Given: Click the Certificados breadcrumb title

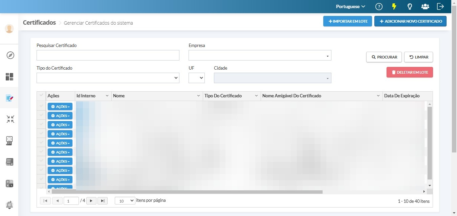Looking at the screenshot, I should (x=39, y=23).
